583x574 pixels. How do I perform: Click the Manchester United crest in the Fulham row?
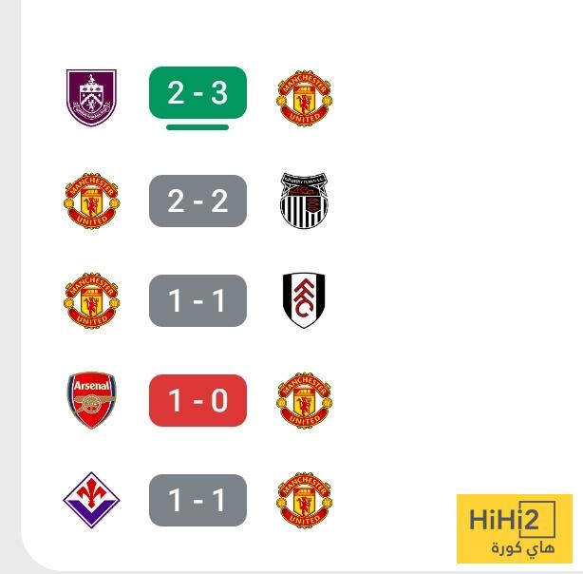tap(91, 300)
